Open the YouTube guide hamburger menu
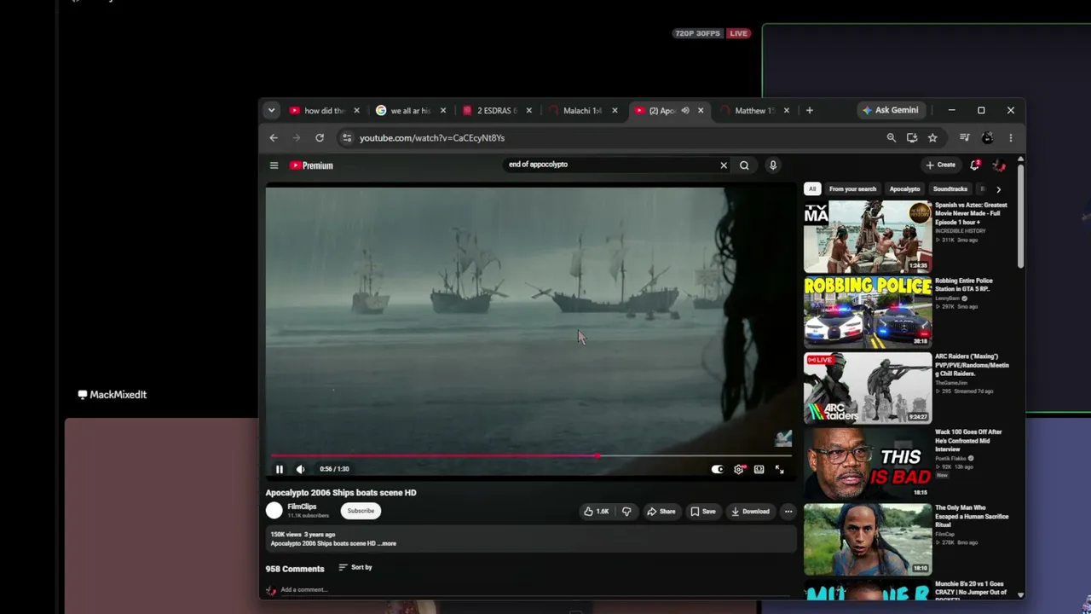 [x=274, y=165]
